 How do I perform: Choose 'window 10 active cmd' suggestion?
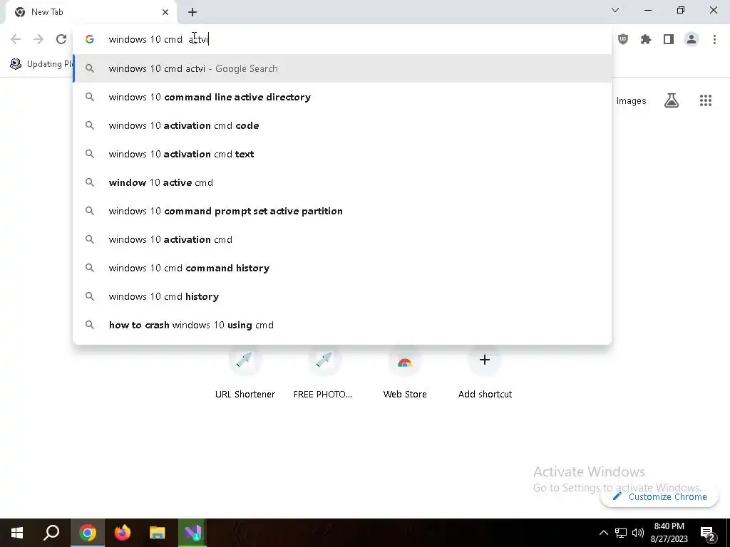coord(342,182)
